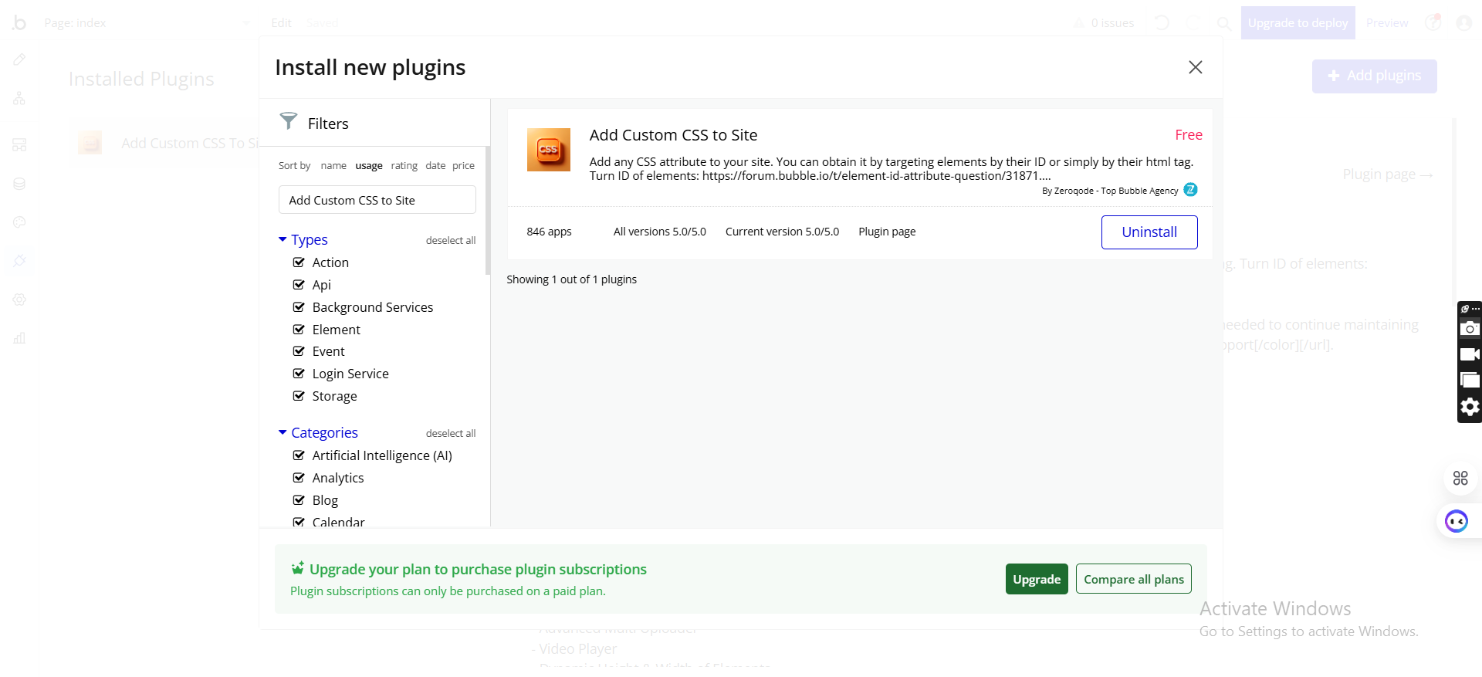Uncheck the Action type checkbox
The image size is (1482, 677).
[x=299, y=262]
